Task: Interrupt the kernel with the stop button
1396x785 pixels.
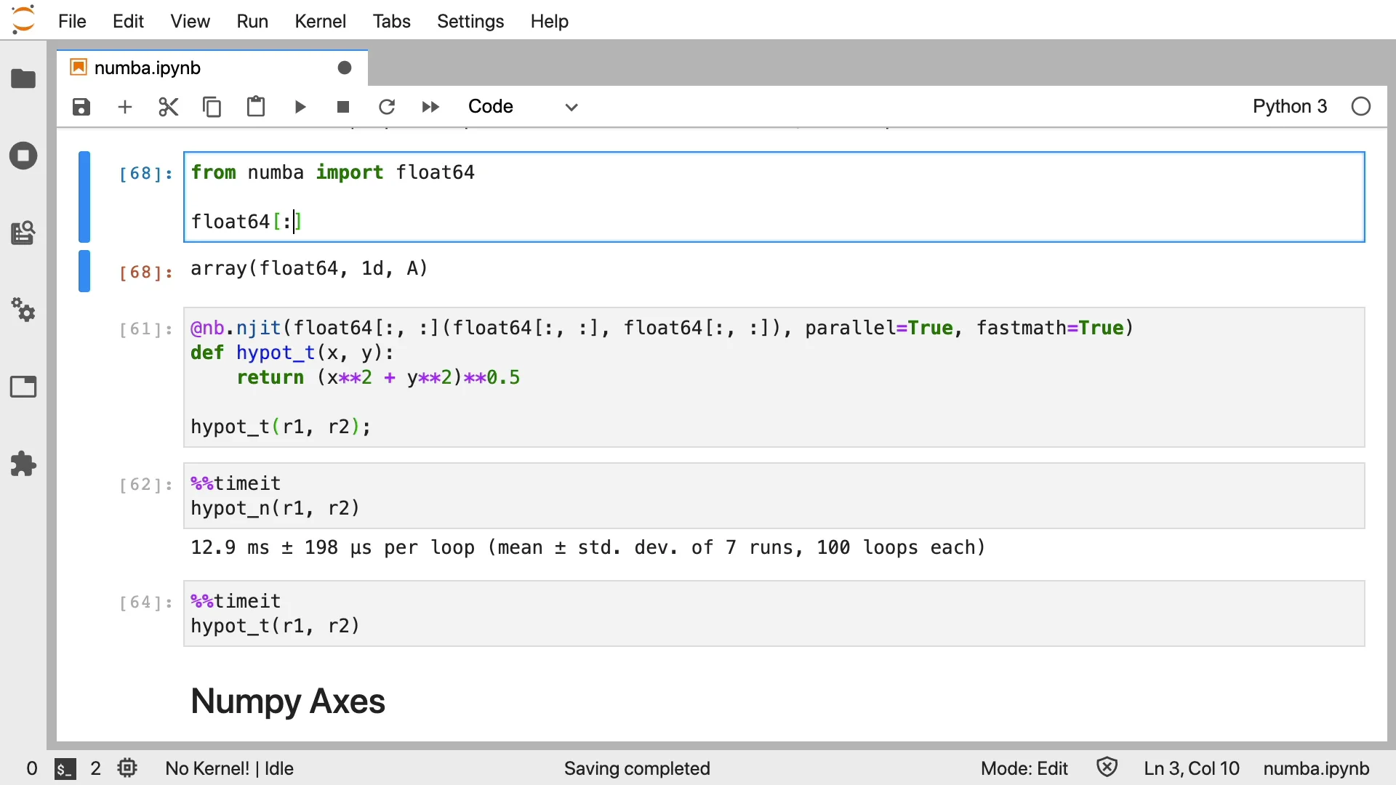Action: click(343, 107)
